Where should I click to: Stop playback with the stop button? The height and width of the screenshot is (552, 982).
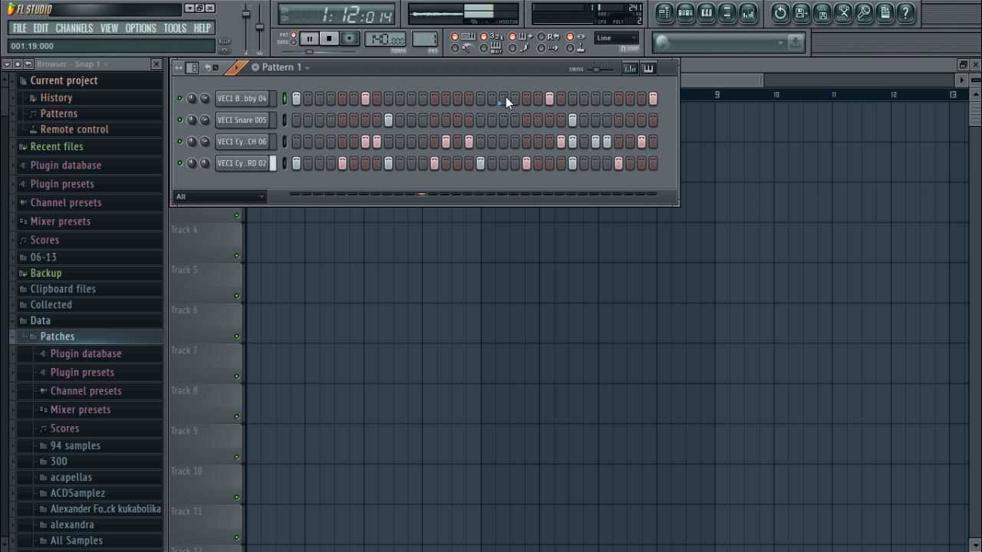[329, 38]
